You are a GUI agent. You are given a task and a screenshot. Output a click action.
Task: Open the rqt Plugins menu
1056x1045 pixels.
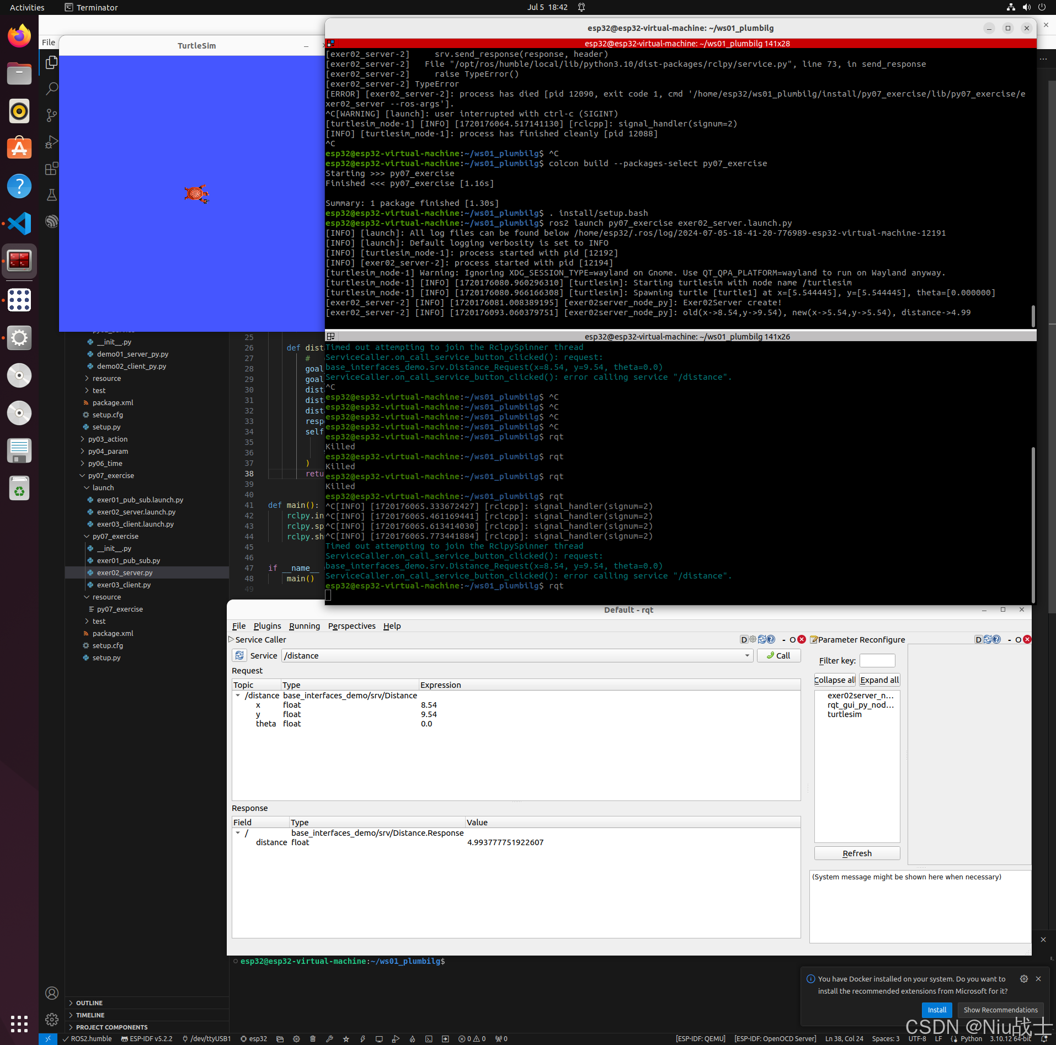[267, 626]
